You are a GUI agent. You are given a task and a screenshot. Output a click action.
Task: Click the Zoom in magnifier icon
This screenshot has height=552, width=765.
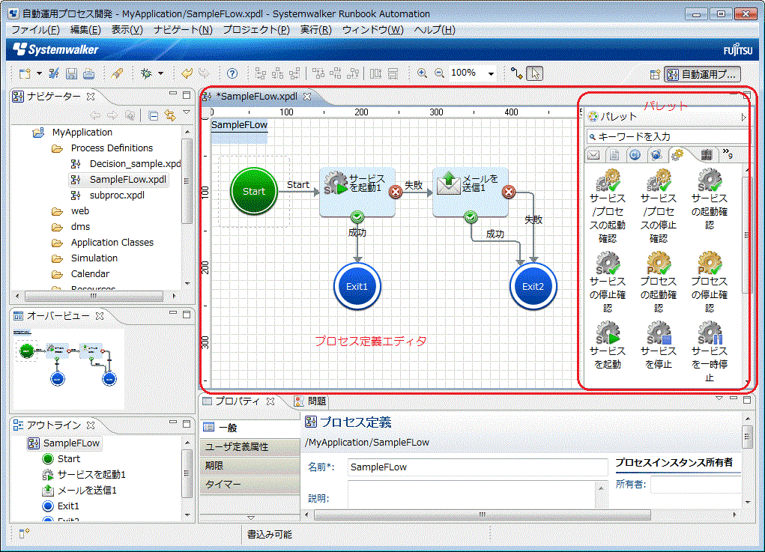(x=422, y=73)
